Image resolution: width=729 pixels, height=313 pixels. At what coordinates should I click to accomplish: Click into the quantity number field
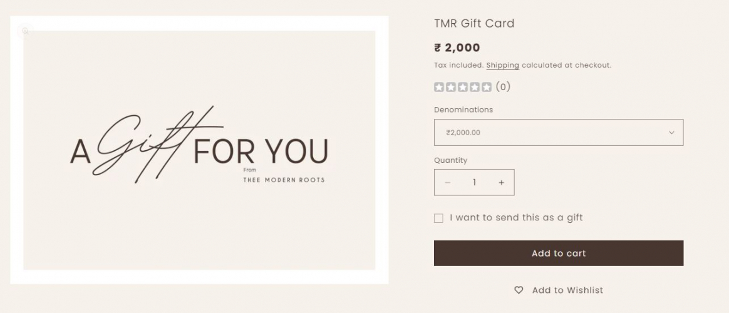tap(474, 182)
